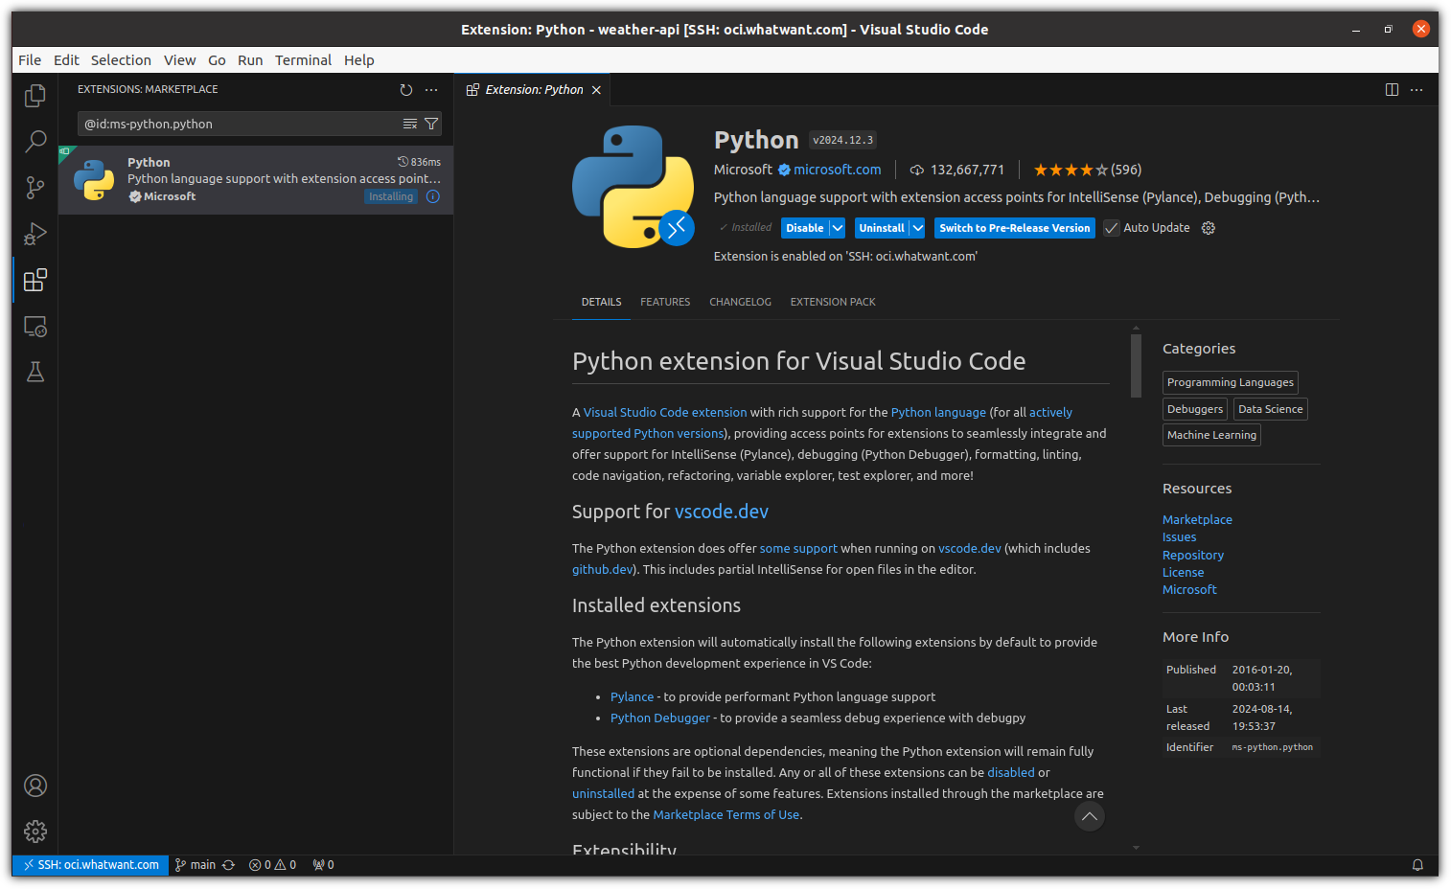
Task: Open the Explorer view in activity bar
Action: click(x=35, y=96)
